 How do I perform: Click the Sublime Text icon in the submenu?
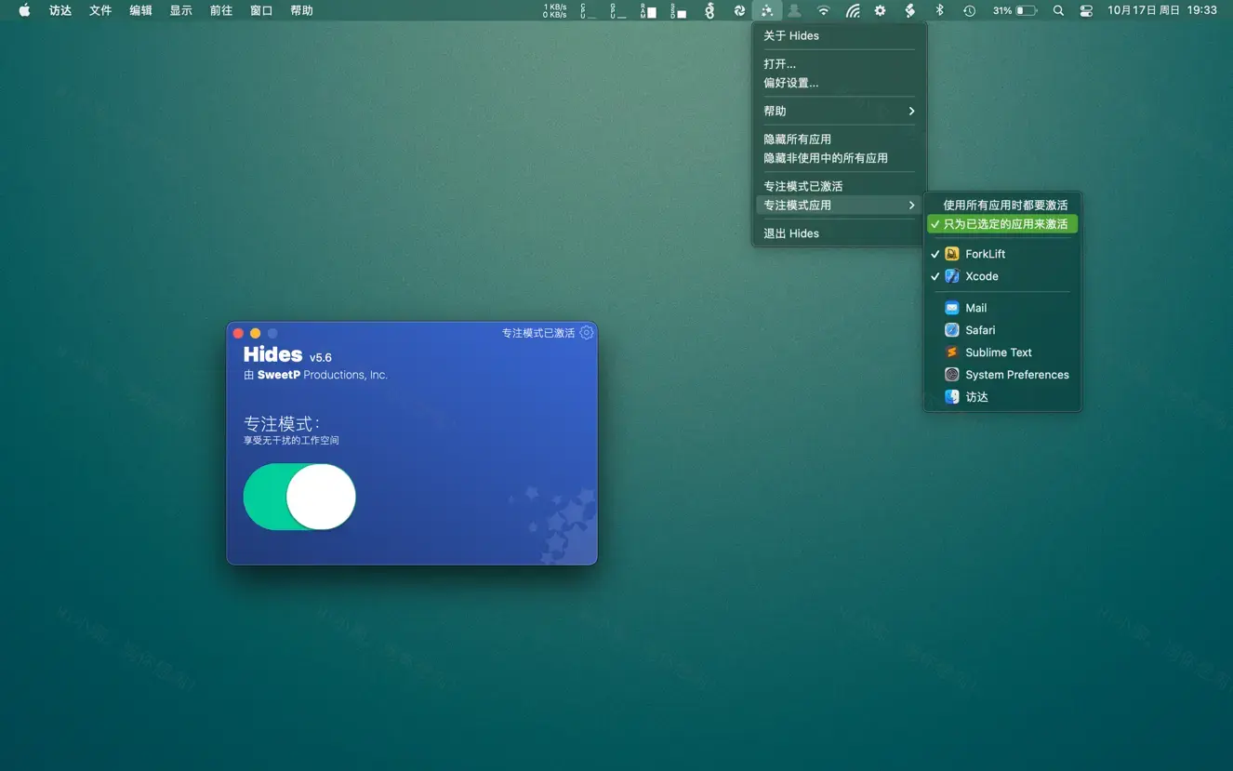pos(951,352)
